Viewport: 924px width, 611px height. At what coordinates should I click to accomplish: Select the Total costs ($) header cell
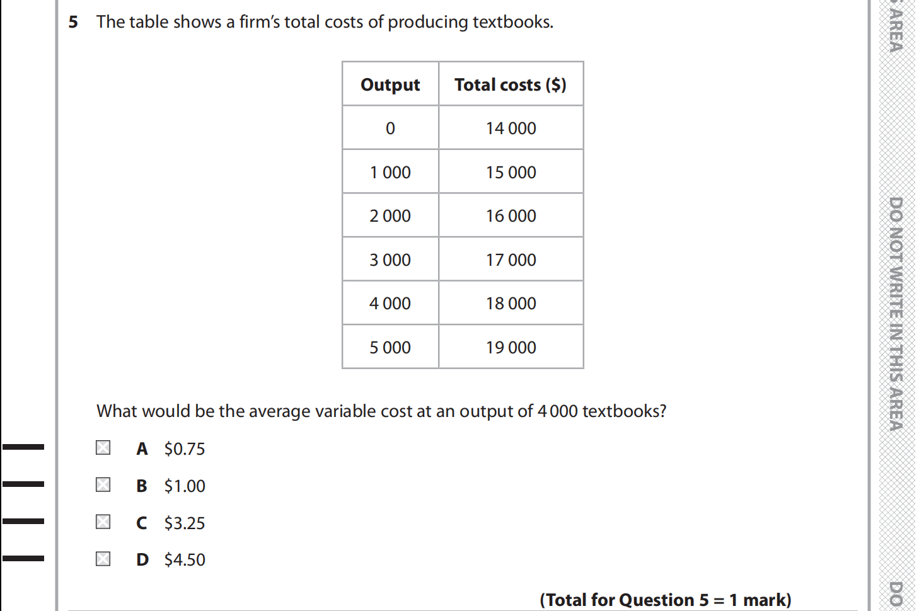point(511,84)
